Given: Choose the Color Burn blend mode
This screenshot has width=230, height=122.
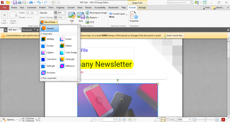Looking at the screenshot, I should pyautogui.click(x=49, y=59).
